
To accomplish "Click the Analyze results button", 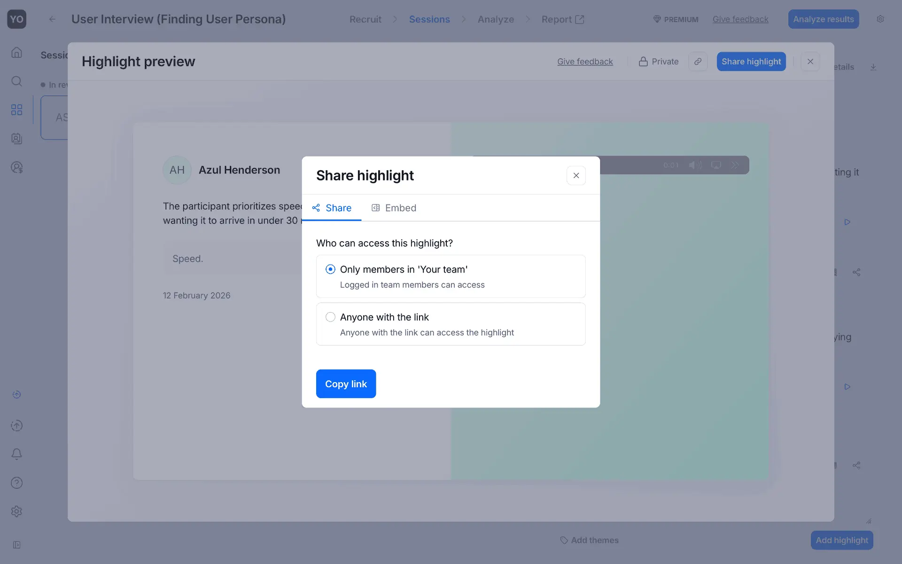I will [x=823, y=19].
